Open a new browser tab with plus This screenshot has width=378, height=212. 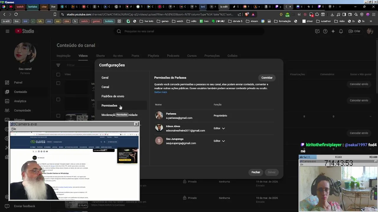tap(340, 6)
